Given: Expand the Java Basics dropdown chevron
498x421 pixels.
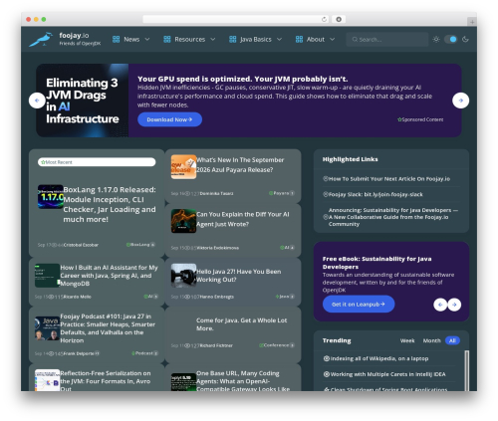Looking at the screenshot, I should coord(279,39).
